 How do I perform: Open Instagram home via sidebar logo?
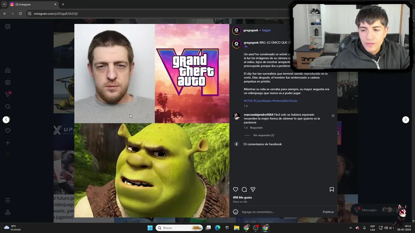coord(8,27)
